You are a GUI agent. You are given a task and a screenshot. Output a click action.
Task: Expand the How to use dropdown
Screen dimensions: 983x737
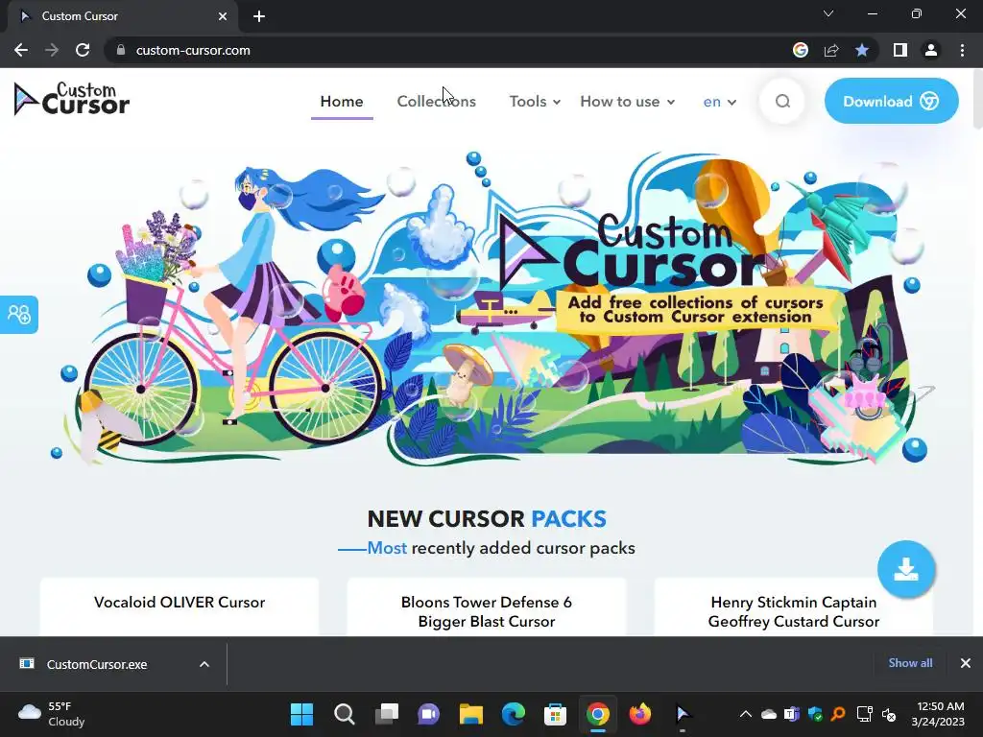tap(628, 102)
